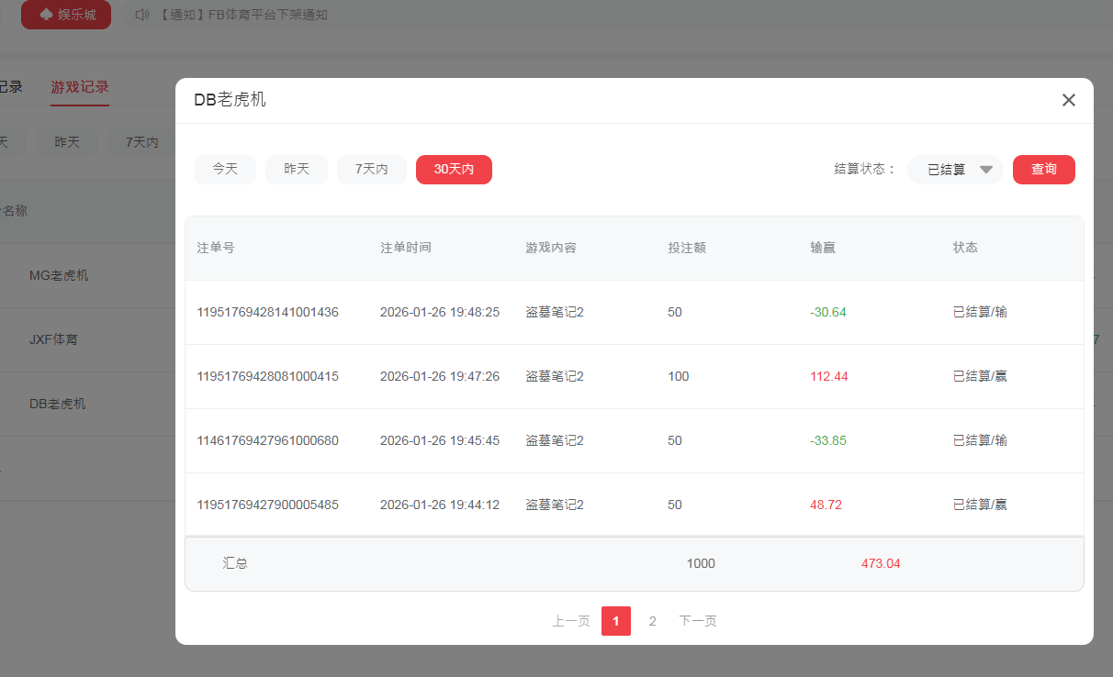The width and height of the screenshot is (1113, 677).
Task: Open page 2 of the results
Action: [652, 621]
